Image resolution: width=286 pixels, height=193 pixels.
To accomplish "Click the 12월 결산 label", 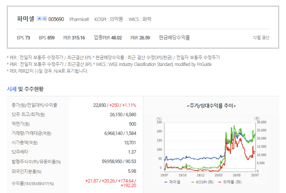I will pyautogui.click(x=261, y=37).
